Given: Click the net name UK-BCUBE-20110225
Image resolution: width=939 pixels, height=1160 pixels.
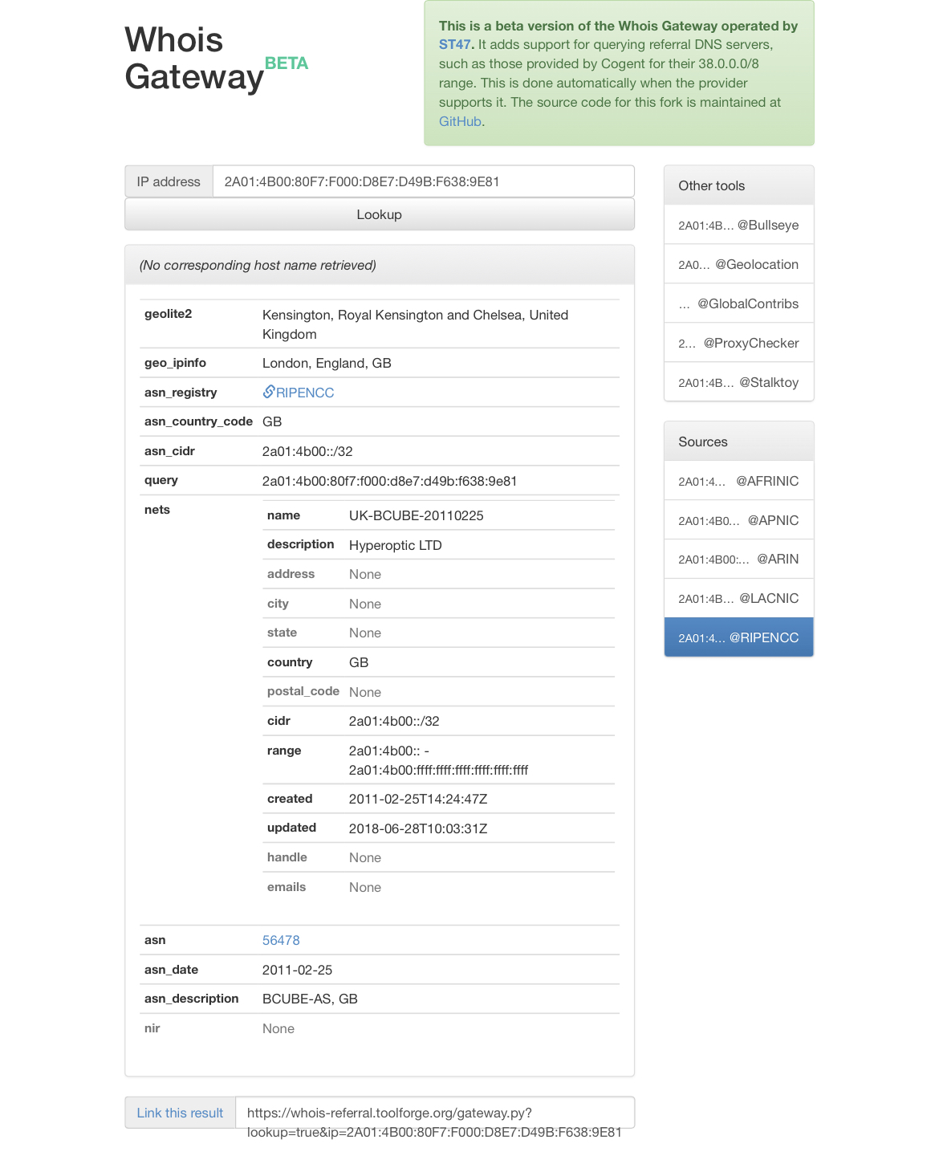Looking at the screenshot, I should pyautogui.click(x=417, y=515).
